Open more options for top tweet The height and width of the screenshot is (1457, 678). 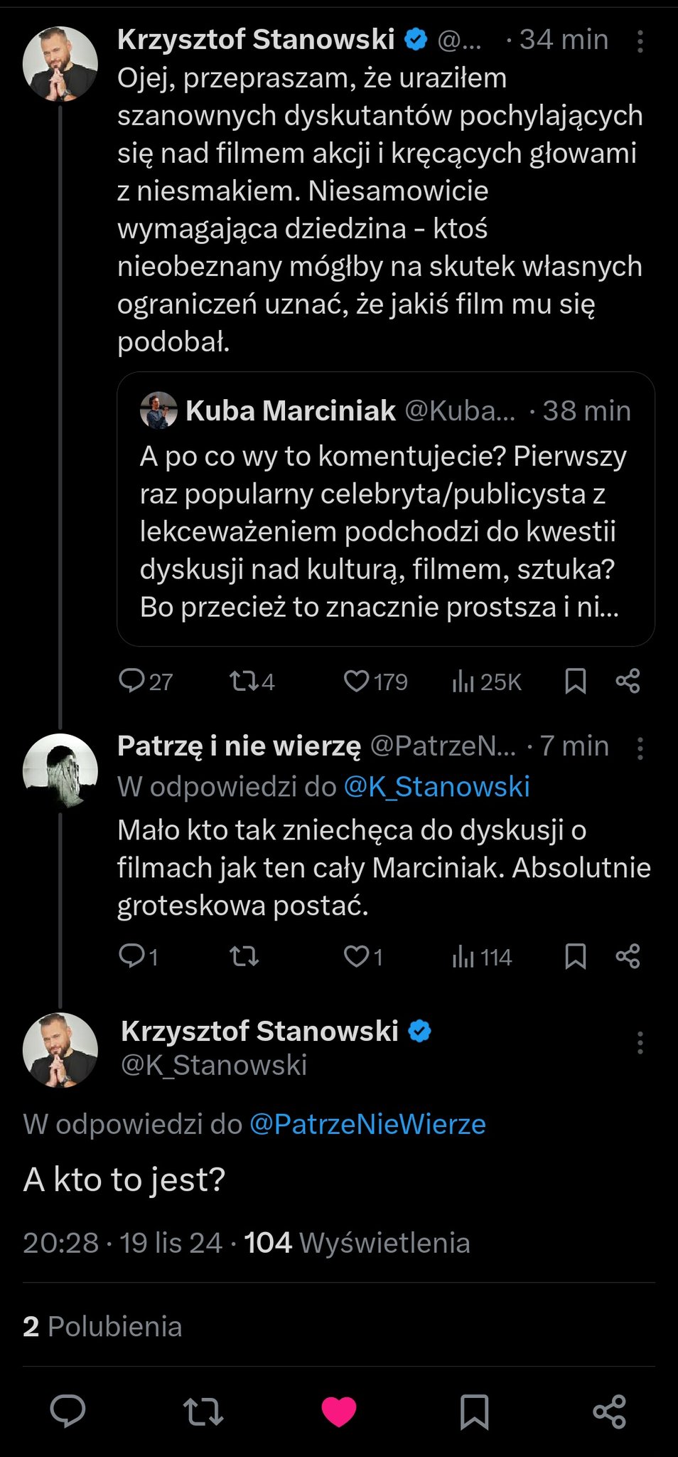[640, 41]
